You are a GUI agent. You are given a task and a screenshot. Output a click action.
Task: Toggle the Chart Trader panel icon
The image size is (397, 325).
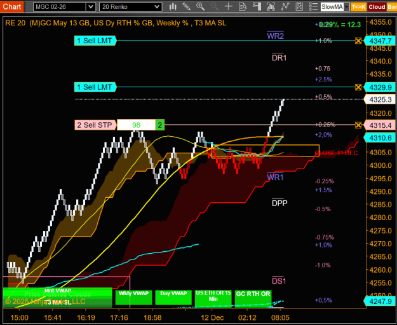[257, 6]
